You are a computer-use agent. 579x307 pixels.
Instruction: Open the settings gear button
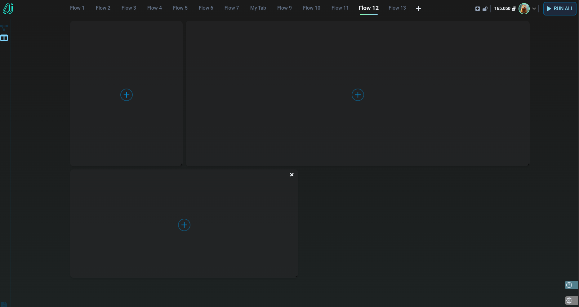coord(571,300)
